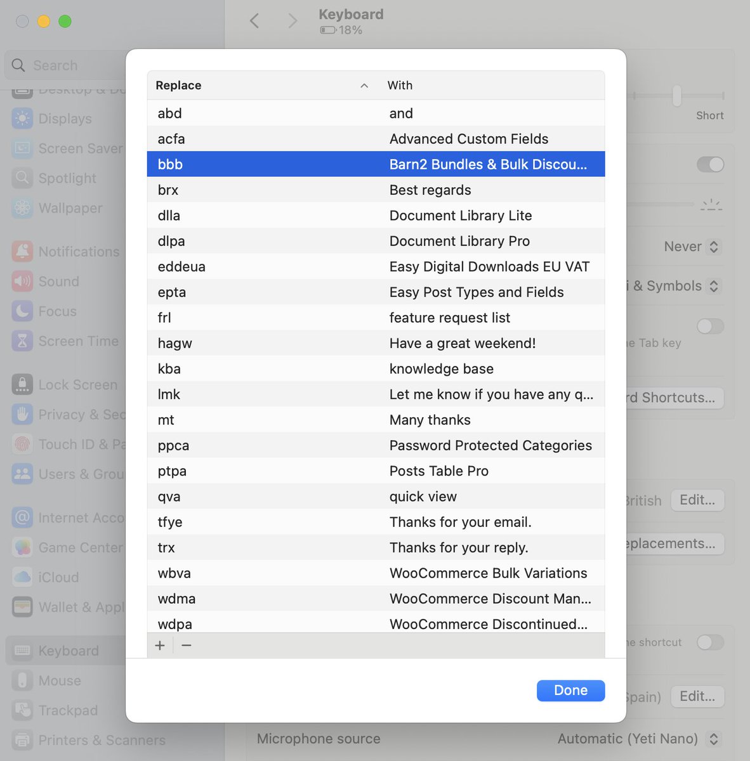The width and height of the screenshot is (750, 761).
Task: Select the ptpa shortcut row
Action: (x=376, y=471)
